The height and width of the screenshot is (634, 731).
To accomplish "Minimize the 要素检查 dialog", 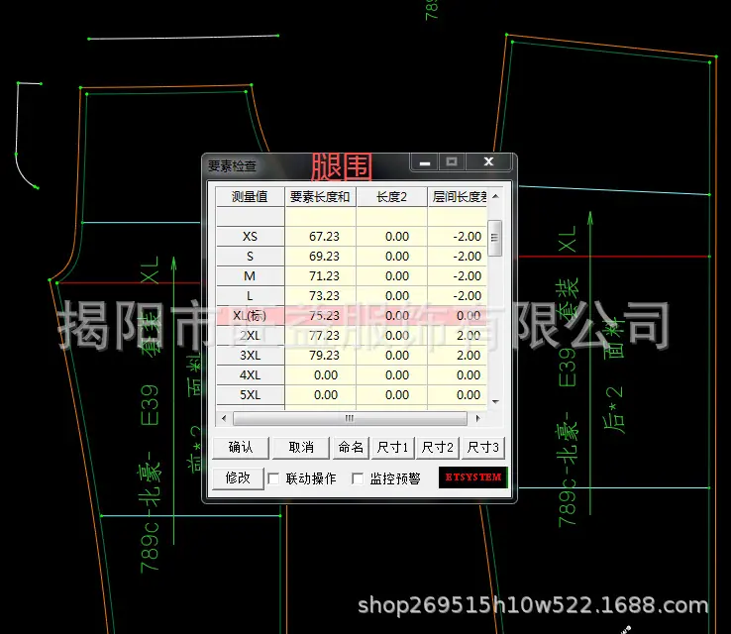I will click(424, 162).
